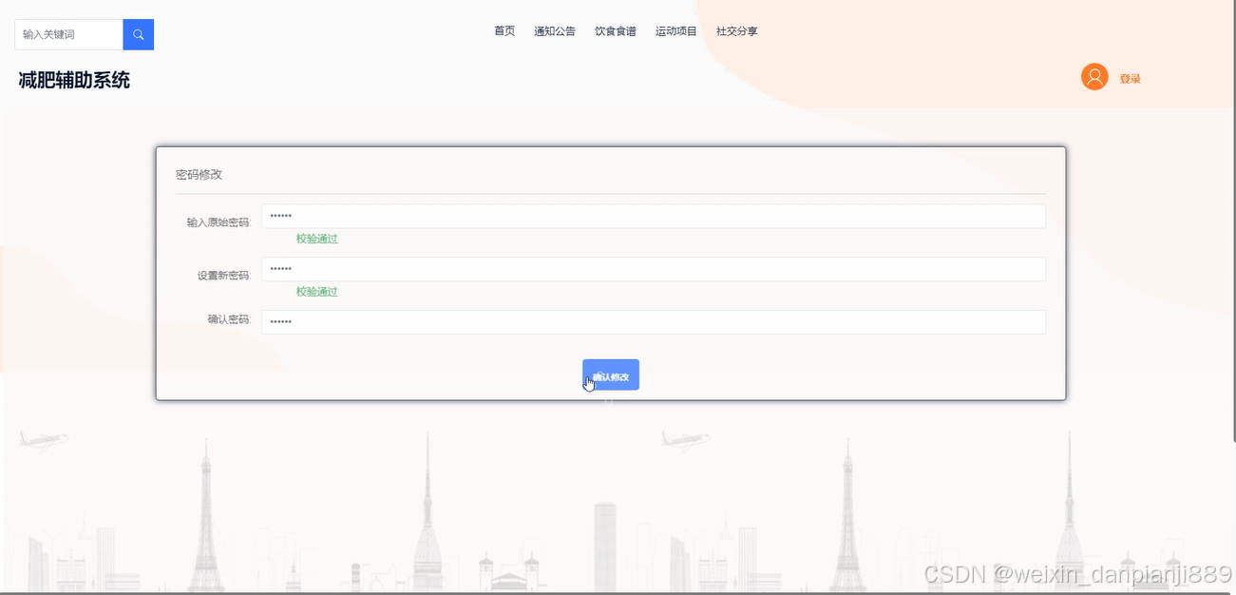Click the confirm password field
Viewport: 1236px width, 595px height.
654,322
